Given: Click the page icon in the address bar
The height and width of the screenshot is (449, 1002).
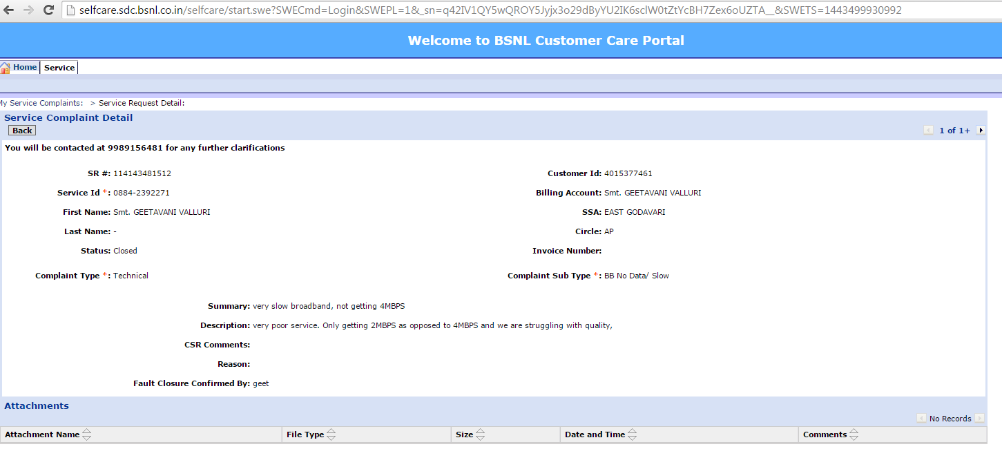Looking at the screenshot, I should click(70, 10).
